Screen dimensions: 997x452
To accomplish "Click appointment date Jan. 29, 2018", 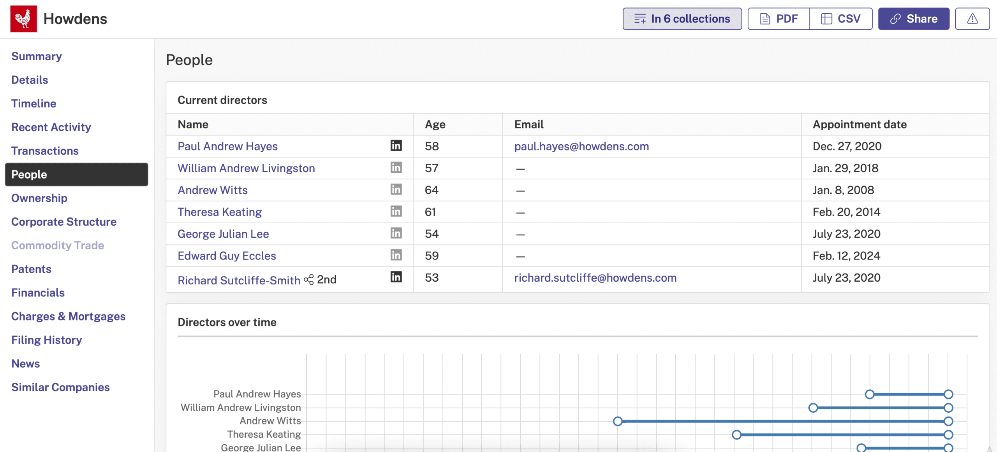I will tap(846, 168).
